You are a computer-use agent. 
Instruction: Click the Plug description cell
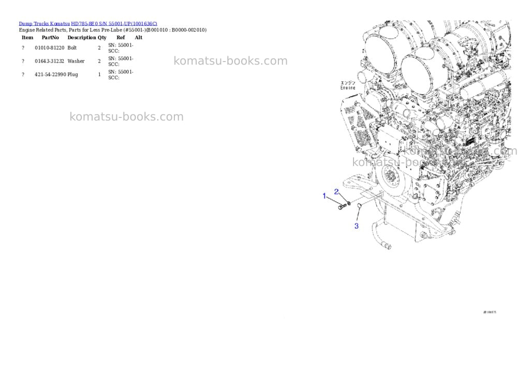(72, 74)
